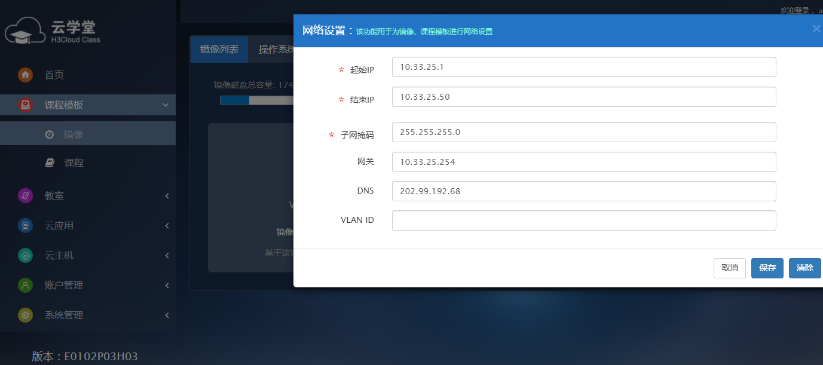Click the 结束IP input field

pos(584,97)
